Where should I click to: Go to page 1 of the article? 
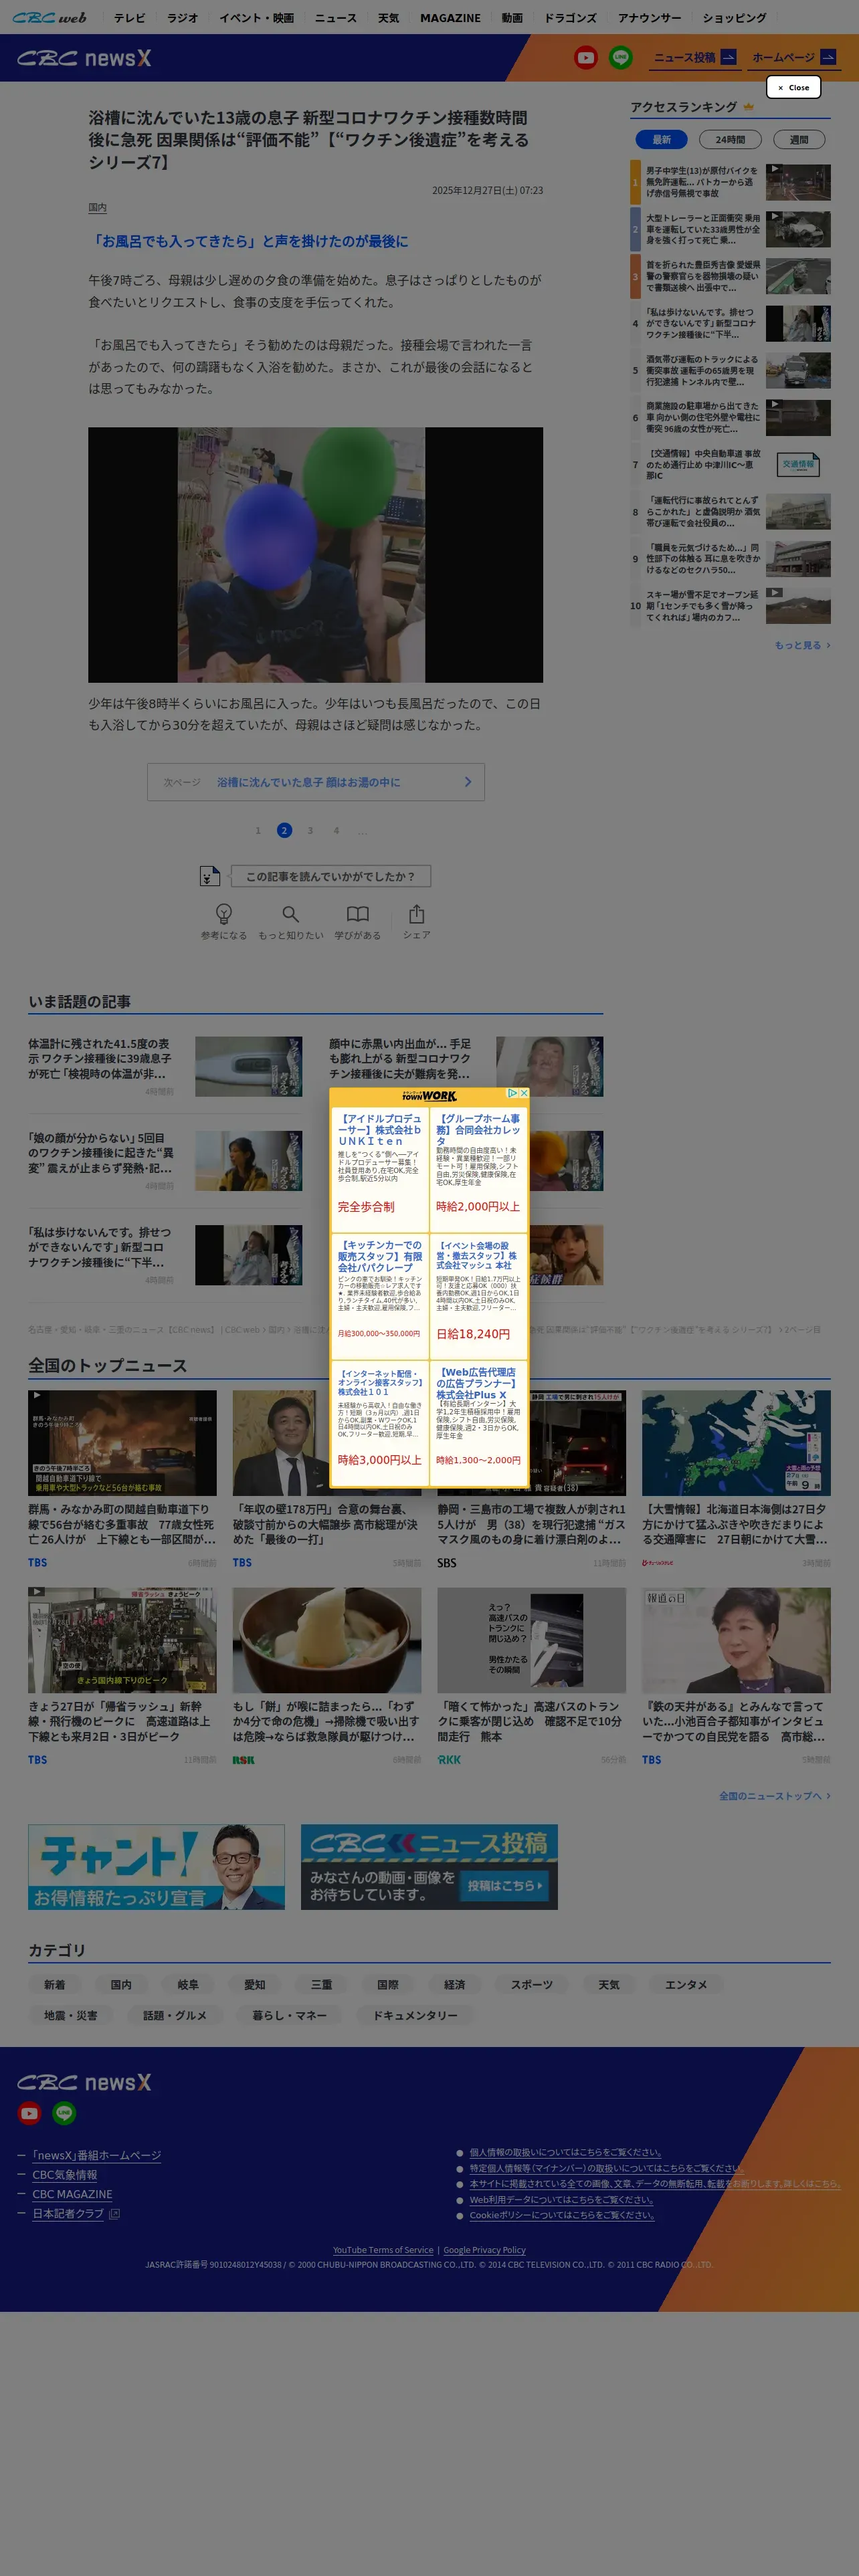258,830
